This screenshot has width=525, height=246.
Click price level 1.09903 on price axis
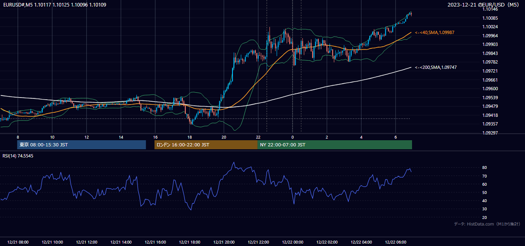point(490,44)
